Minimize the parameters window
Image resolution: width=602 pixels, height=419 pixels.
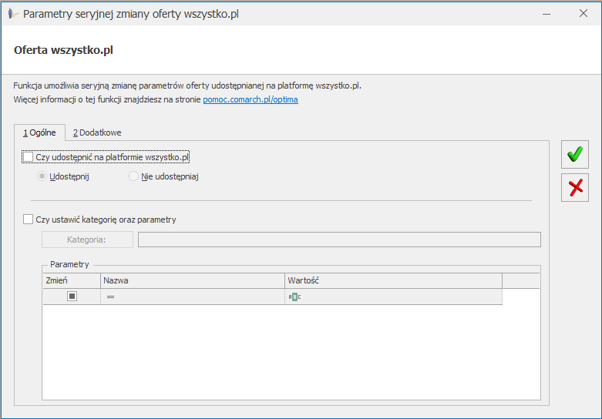pyautogui.click(x=547, y=14)
